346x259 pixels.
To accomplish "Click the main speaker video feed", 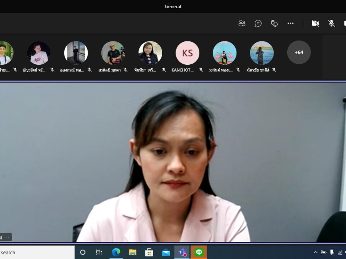I will [173, 162].
